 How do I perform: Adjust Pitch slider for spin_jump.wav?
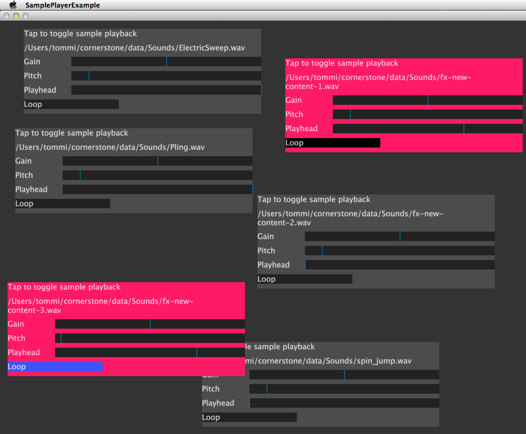[x=344, y=389]
